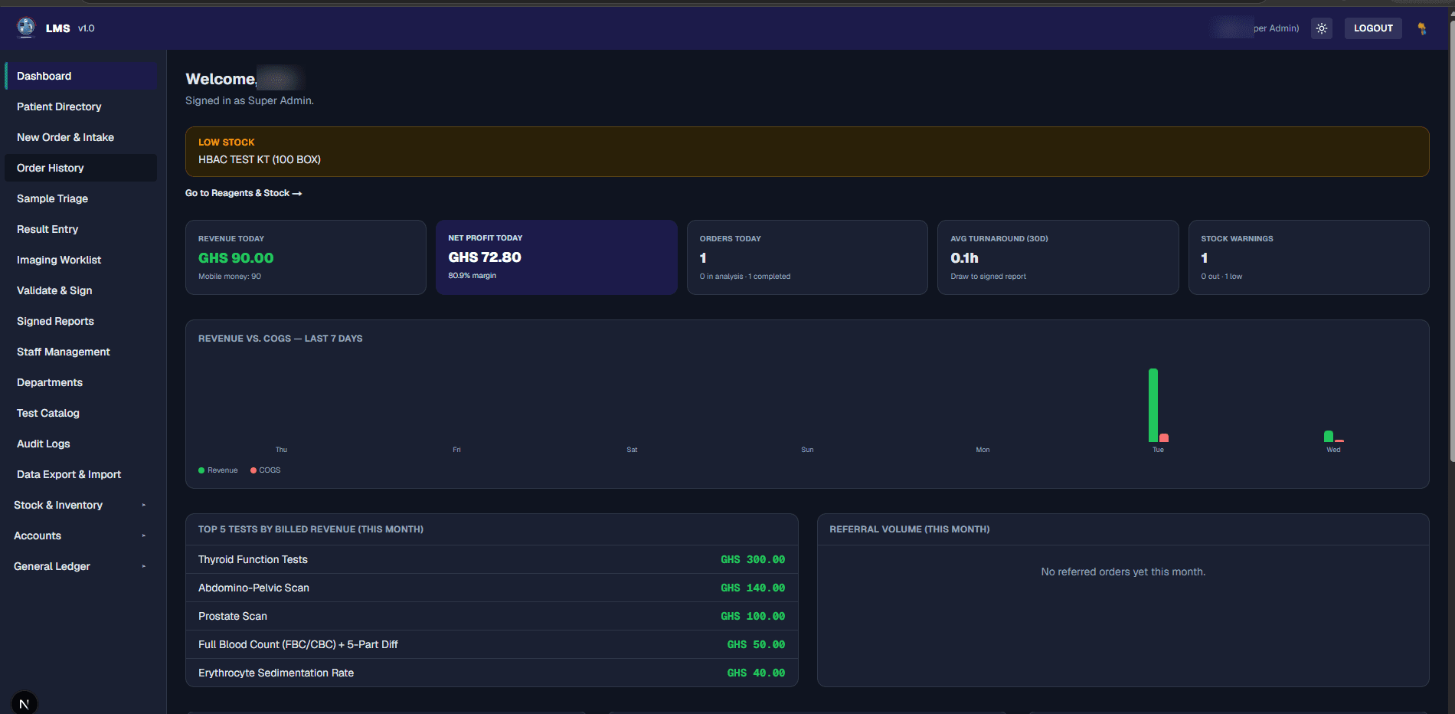The width and height of the screenshot is (1455, 714).
Task: Open the Test Catalog
Action: point(81,413)
